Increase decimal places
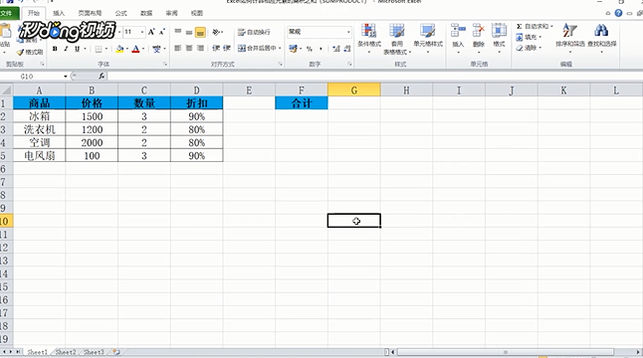Viewport: 643px width, 358px height. 336,49
